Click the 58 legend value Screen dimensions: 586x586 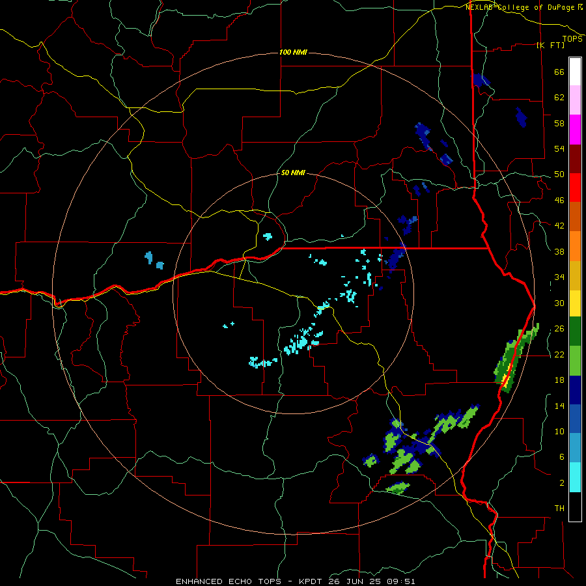[559, 123]
